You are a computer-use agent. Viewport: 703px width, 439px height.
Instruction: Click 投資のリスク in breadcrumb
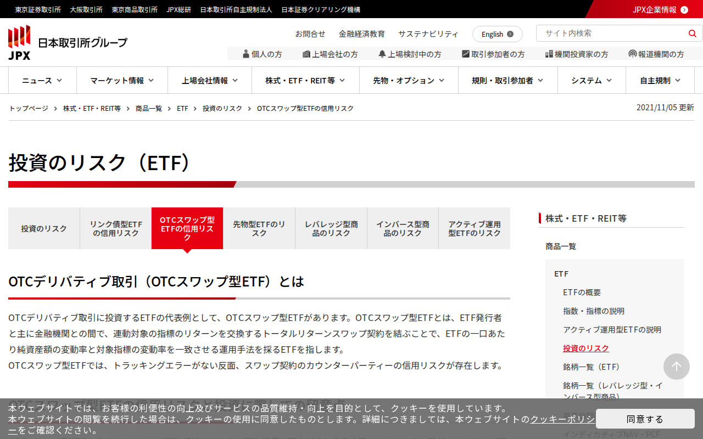pyautogui.click(x=222, y=109)
